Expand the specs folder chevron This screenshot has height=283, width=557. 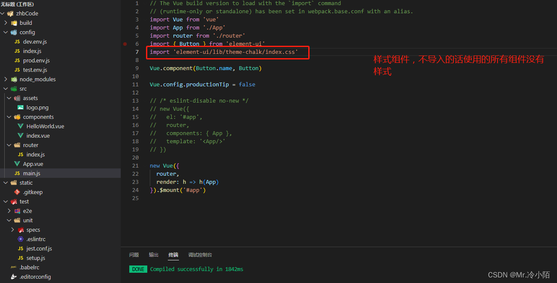13,230
